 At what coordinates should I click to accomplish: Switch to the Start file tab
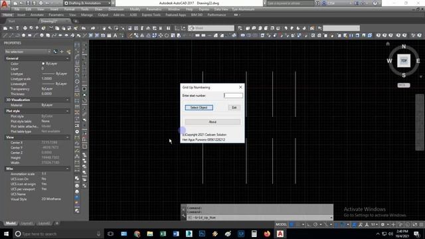(12, 21)
